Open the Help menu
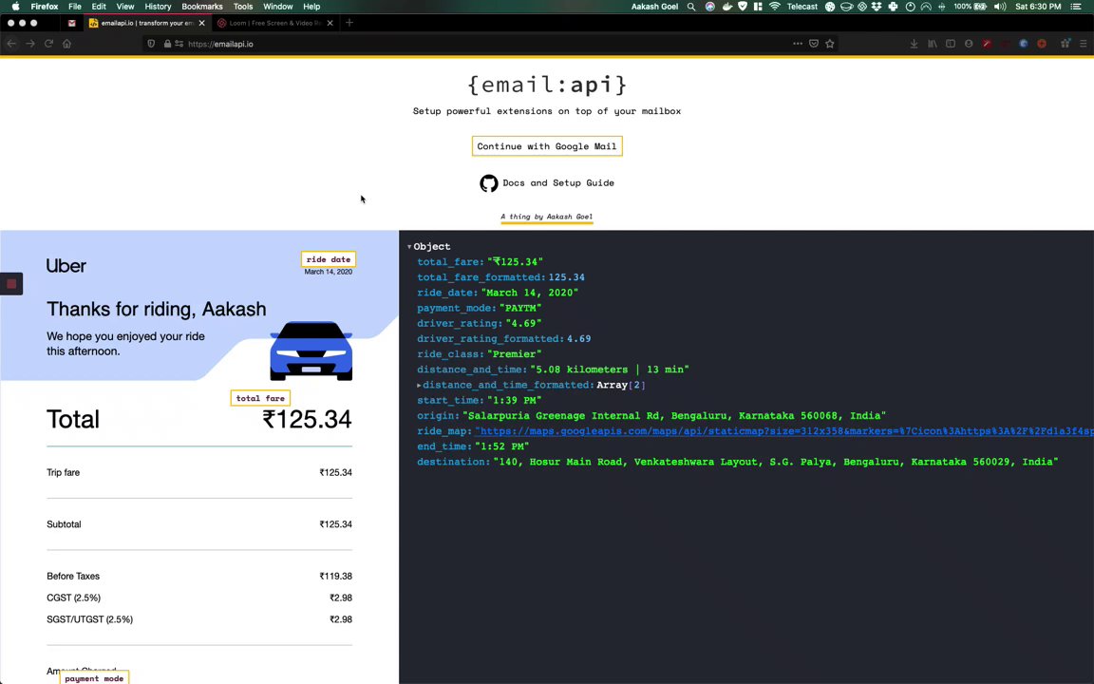This screenshot has width=1094, height=684. pyautogui.click(x=311, y=7)
